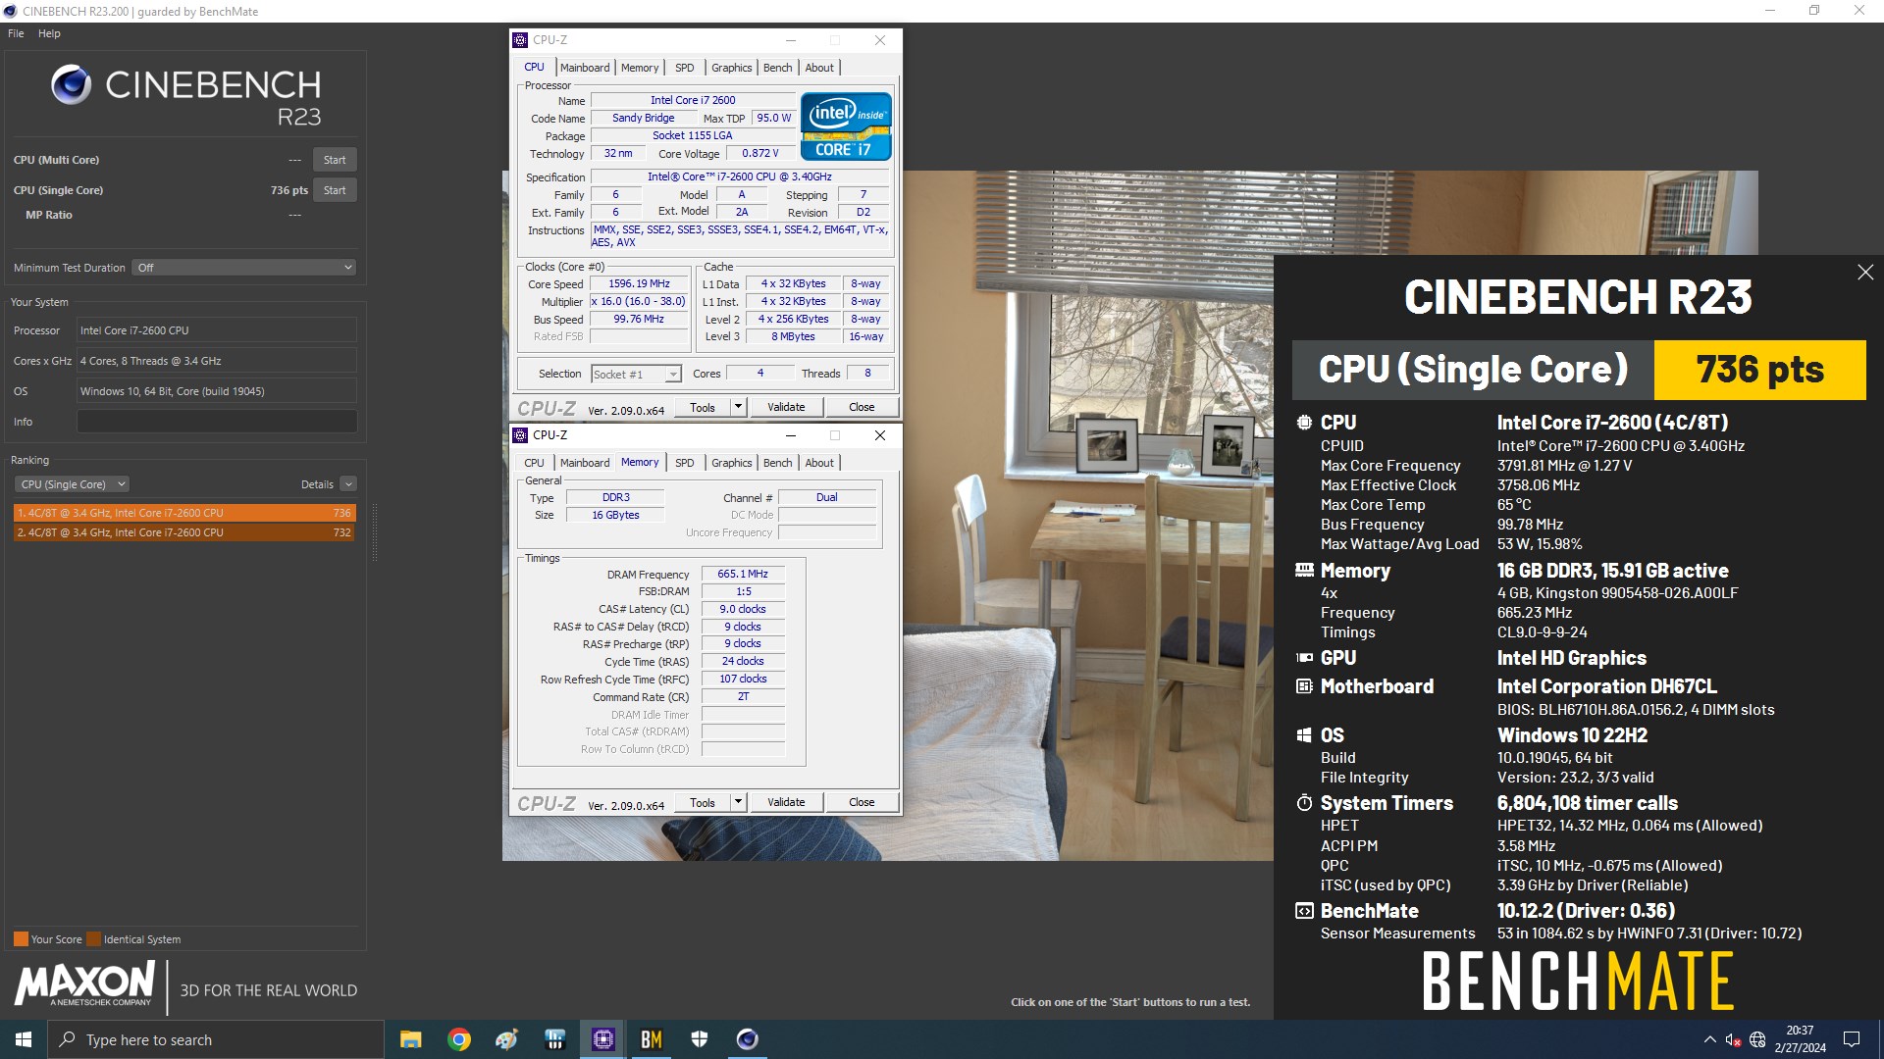Open the Windows Start menu

pyautogui.click(x=24, y=1039)
